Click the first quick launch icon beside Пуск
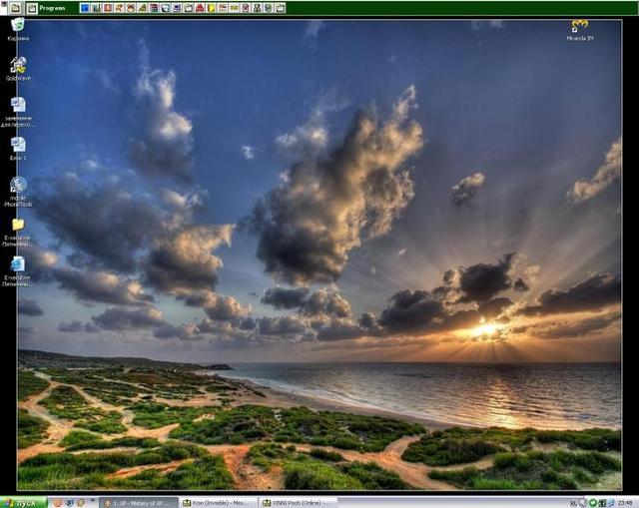 click(59, 502)
